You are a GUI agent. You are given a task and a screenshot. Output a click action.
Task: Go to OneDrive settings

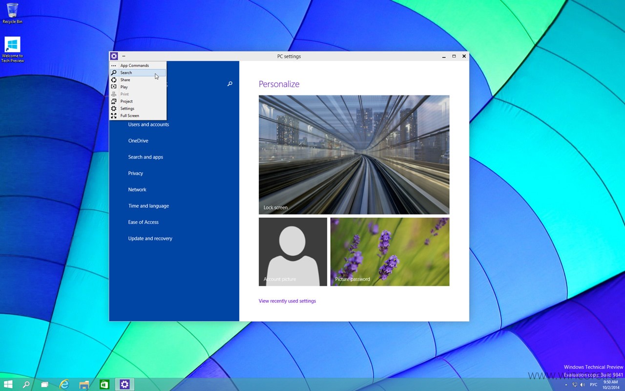(x=138, y=141)
